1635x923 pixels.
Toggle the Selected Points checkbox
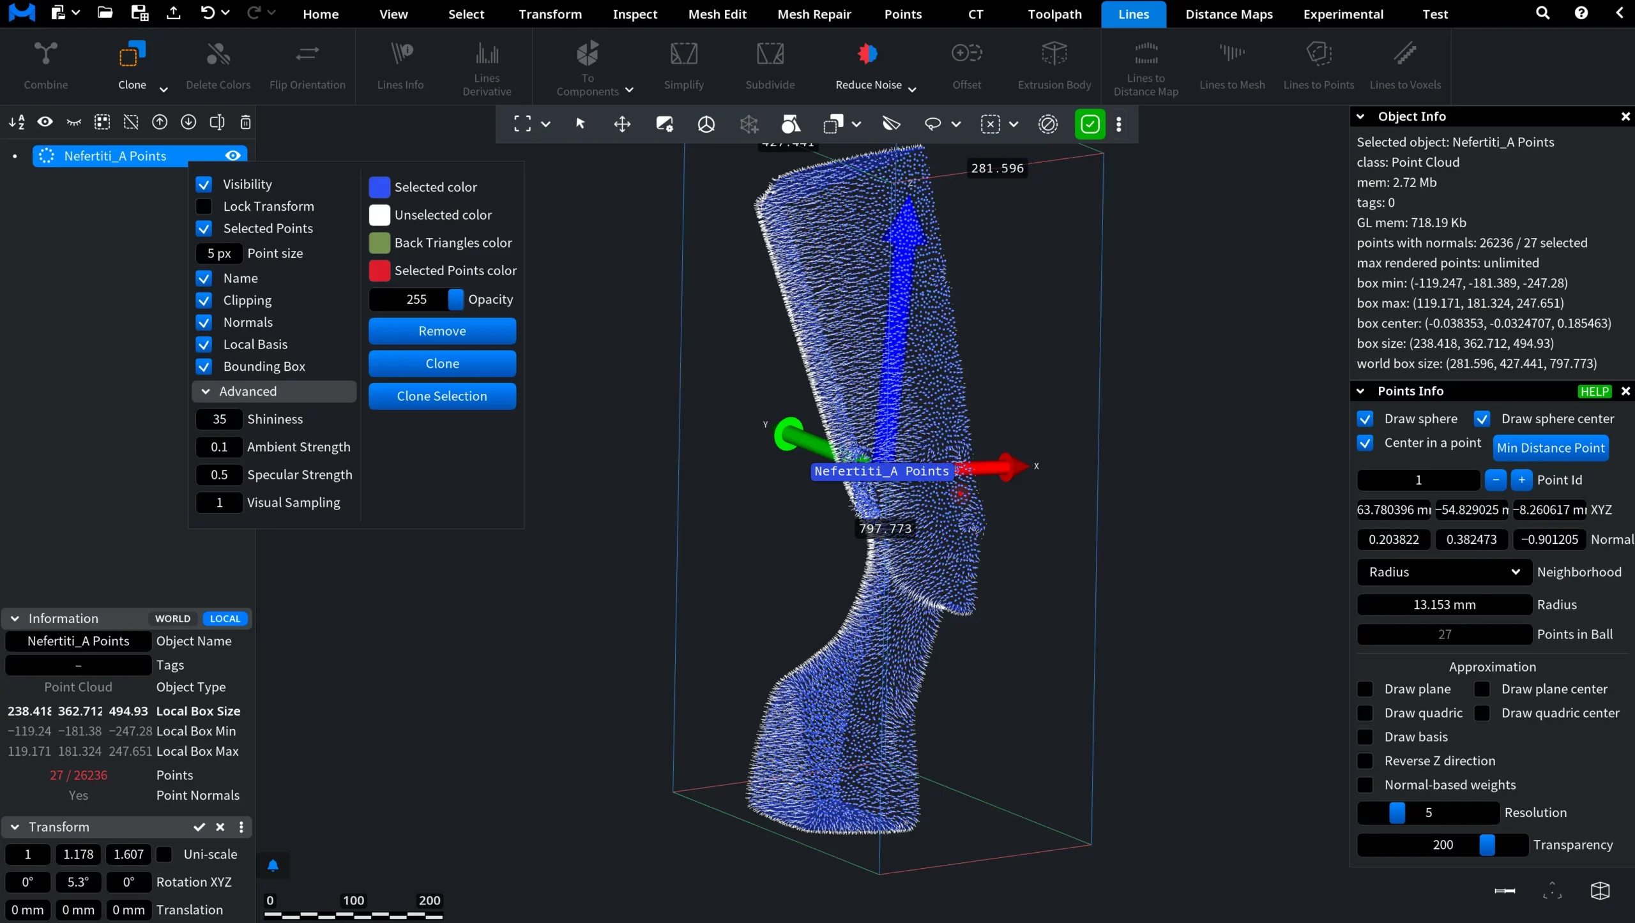tap(204, 229)
